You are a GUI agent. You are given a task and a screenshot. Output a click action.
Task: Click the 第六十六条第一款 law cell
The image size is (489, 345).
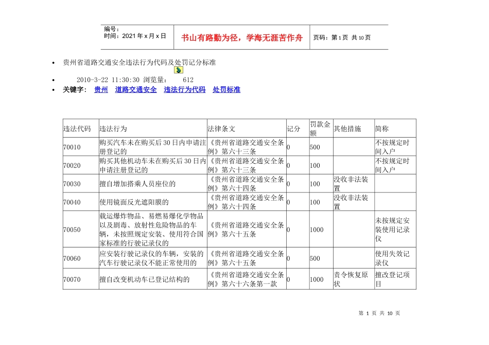(x=246, y=279)
